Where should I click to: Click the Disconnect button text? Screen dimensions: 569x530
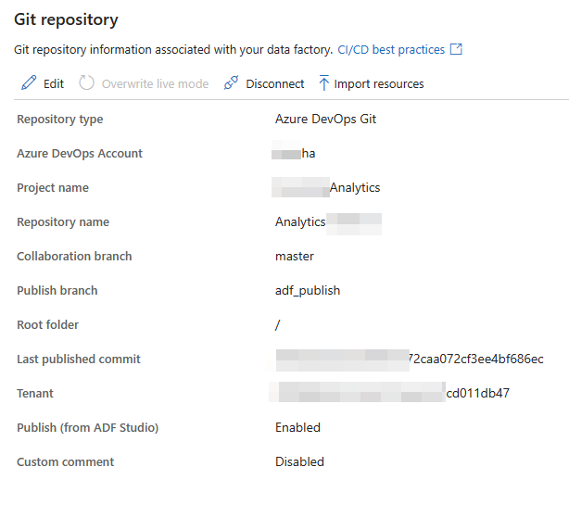(274, 83)
